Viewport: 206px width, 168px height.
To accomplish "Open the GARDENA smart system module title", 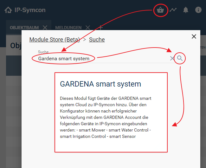I will 100,84.
